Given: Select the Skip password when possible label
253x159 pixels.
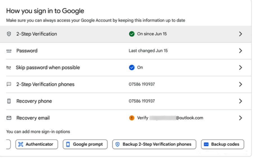Looking at the screenshot, I should [48, 68].
